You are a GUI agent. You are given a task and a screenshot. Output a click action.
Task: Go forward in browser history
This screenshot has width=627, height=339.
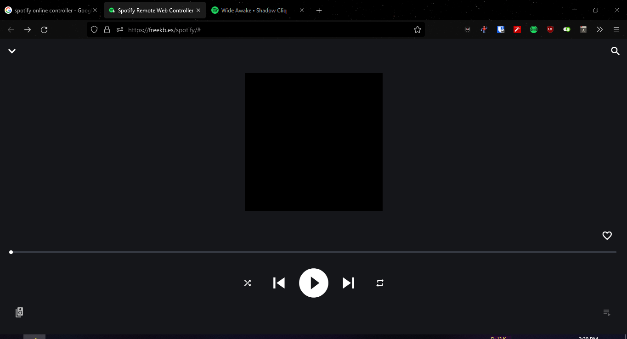28,29
